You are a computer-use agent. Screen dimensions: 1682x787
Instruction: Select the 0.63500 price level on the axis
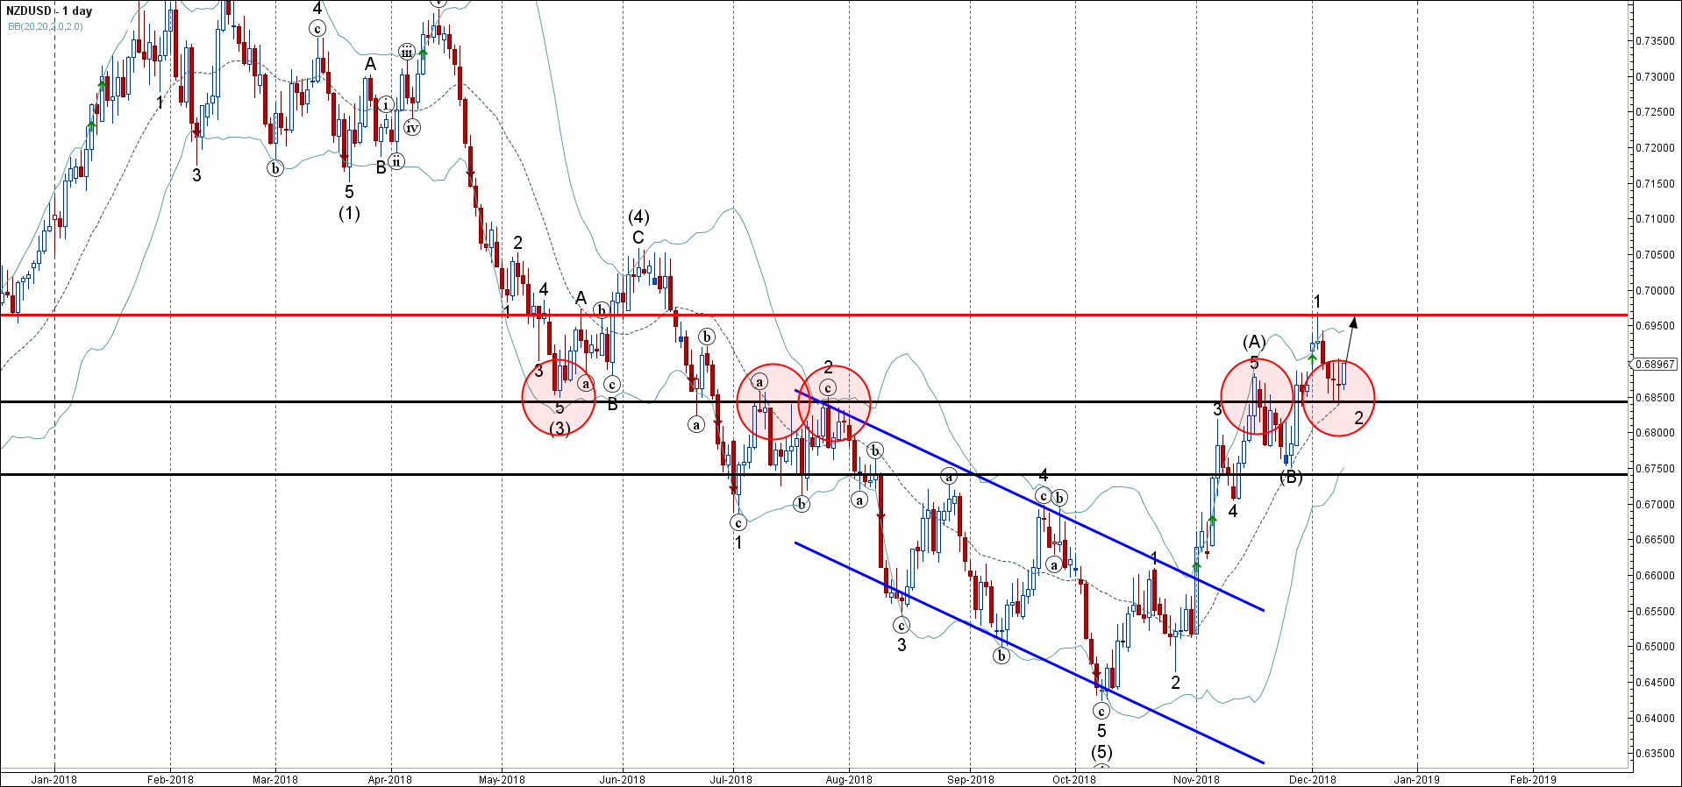point(1655,754)
